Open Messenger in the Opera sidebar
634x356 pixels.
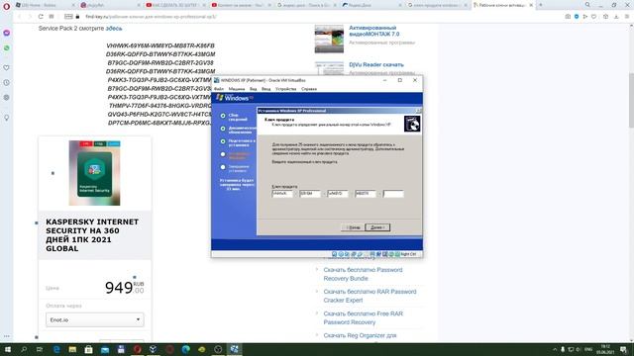[7, 33]
